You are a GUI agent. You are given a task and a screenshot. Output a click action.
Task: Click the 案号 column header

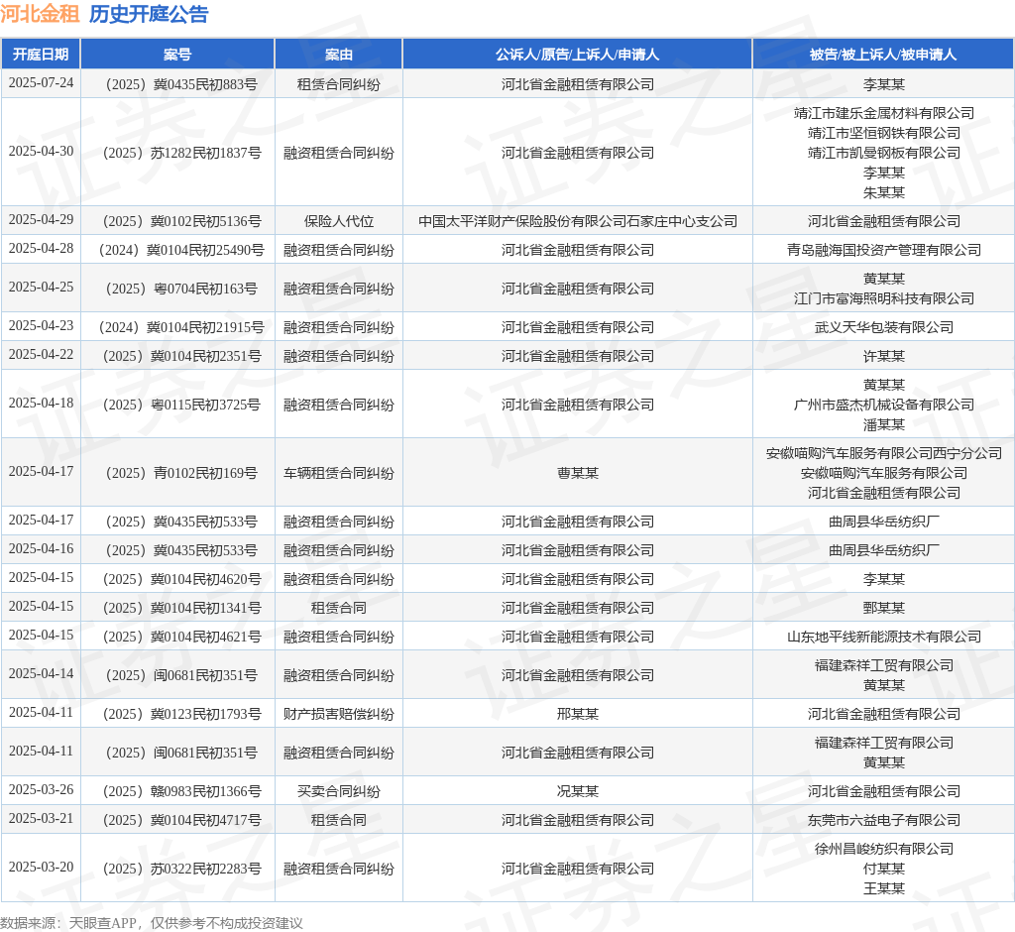pyautogui.click(x=177, y=55)
